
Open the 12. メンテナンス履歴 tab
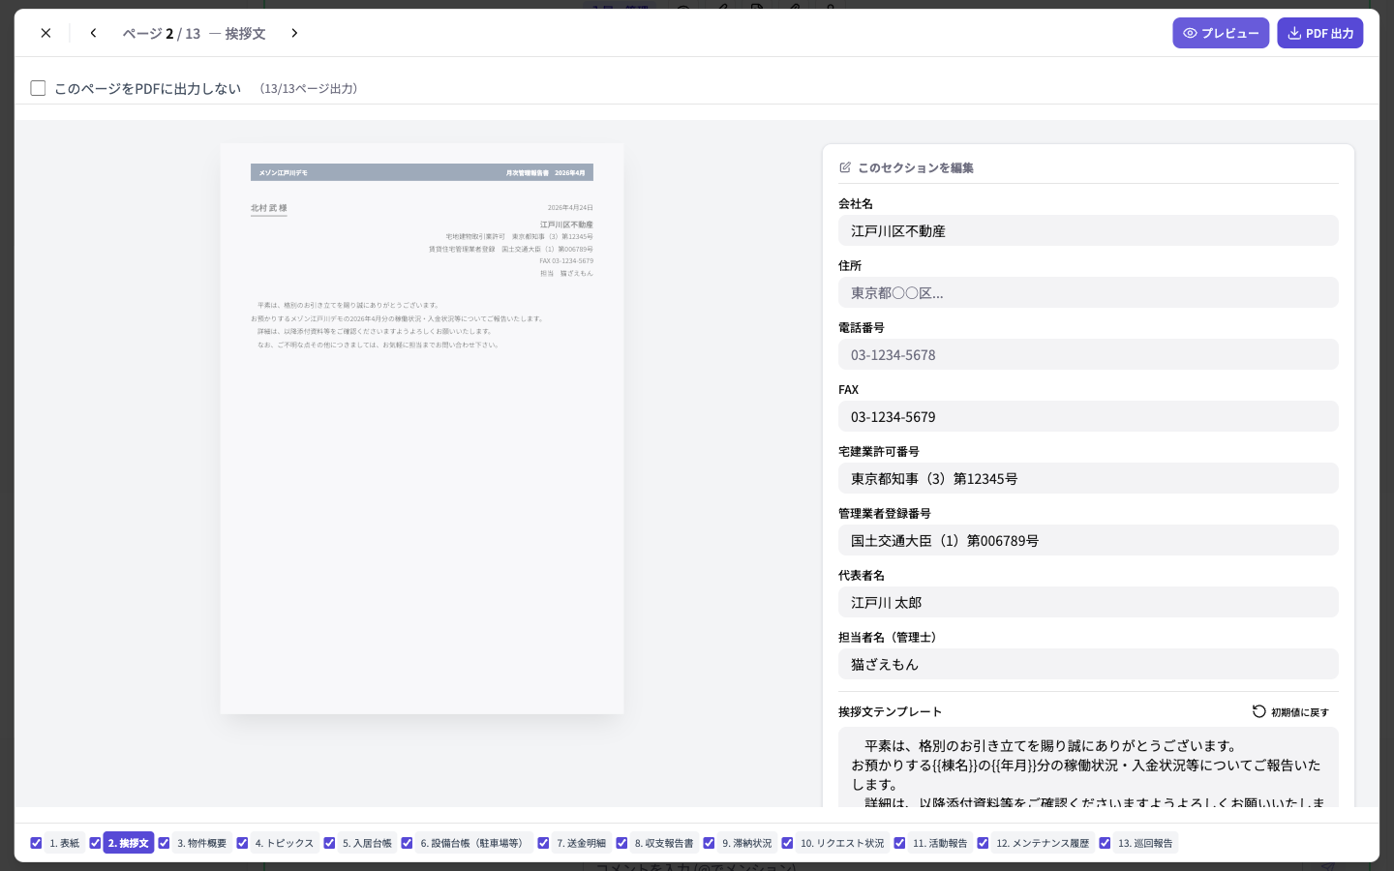(x=1043, y=843)
